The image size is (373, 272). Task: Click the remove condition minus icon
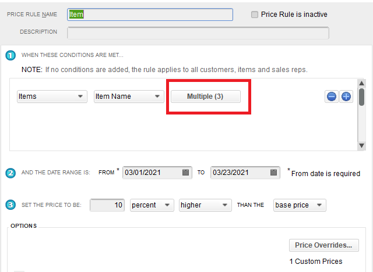click(x=332, y=96)
